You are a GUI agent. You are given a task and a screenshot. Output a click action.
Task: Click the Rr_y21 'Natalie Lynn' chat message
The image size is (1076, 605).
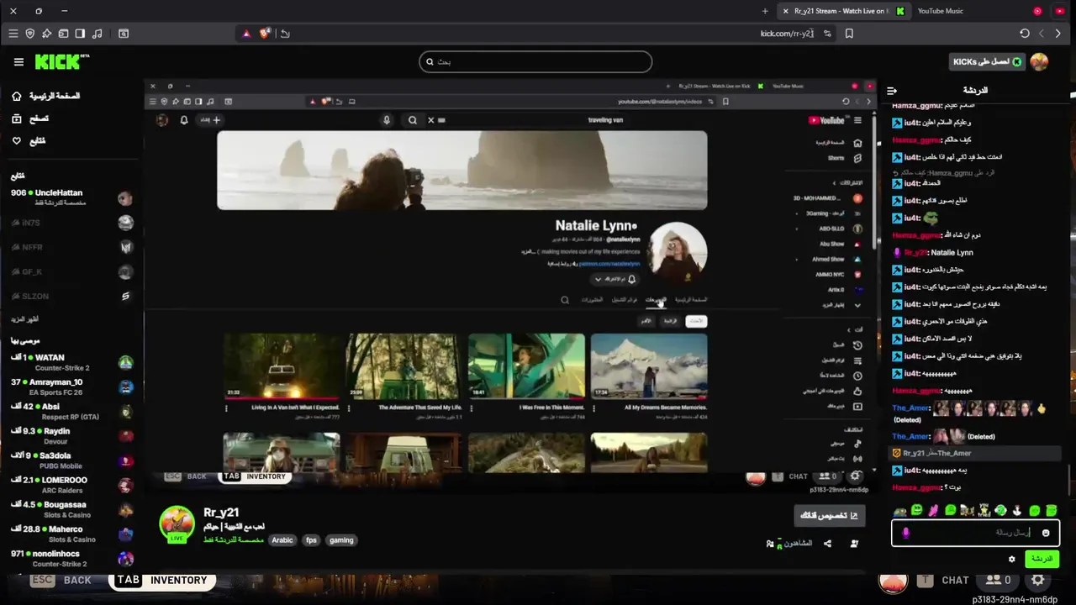[x=933, y=252]
